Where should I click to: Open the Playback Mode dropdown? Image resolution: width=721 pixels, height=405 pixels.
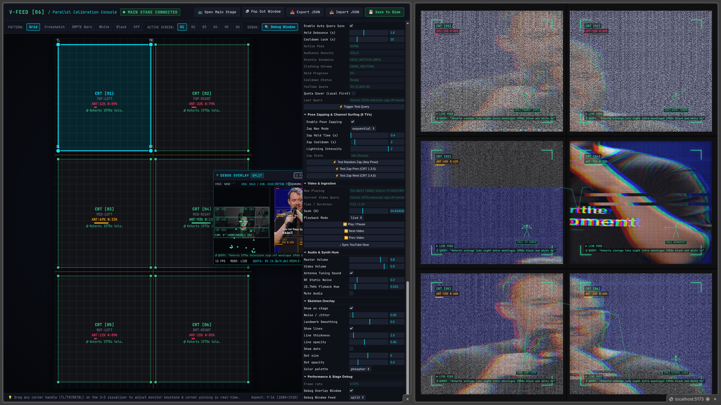click(x=357, y=218)
